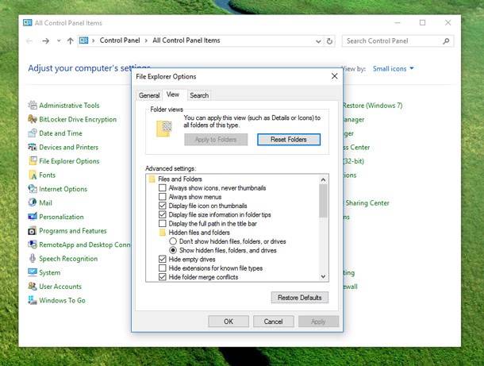Click the Mail icon
The image size is (484, 366).
(33, 202)
